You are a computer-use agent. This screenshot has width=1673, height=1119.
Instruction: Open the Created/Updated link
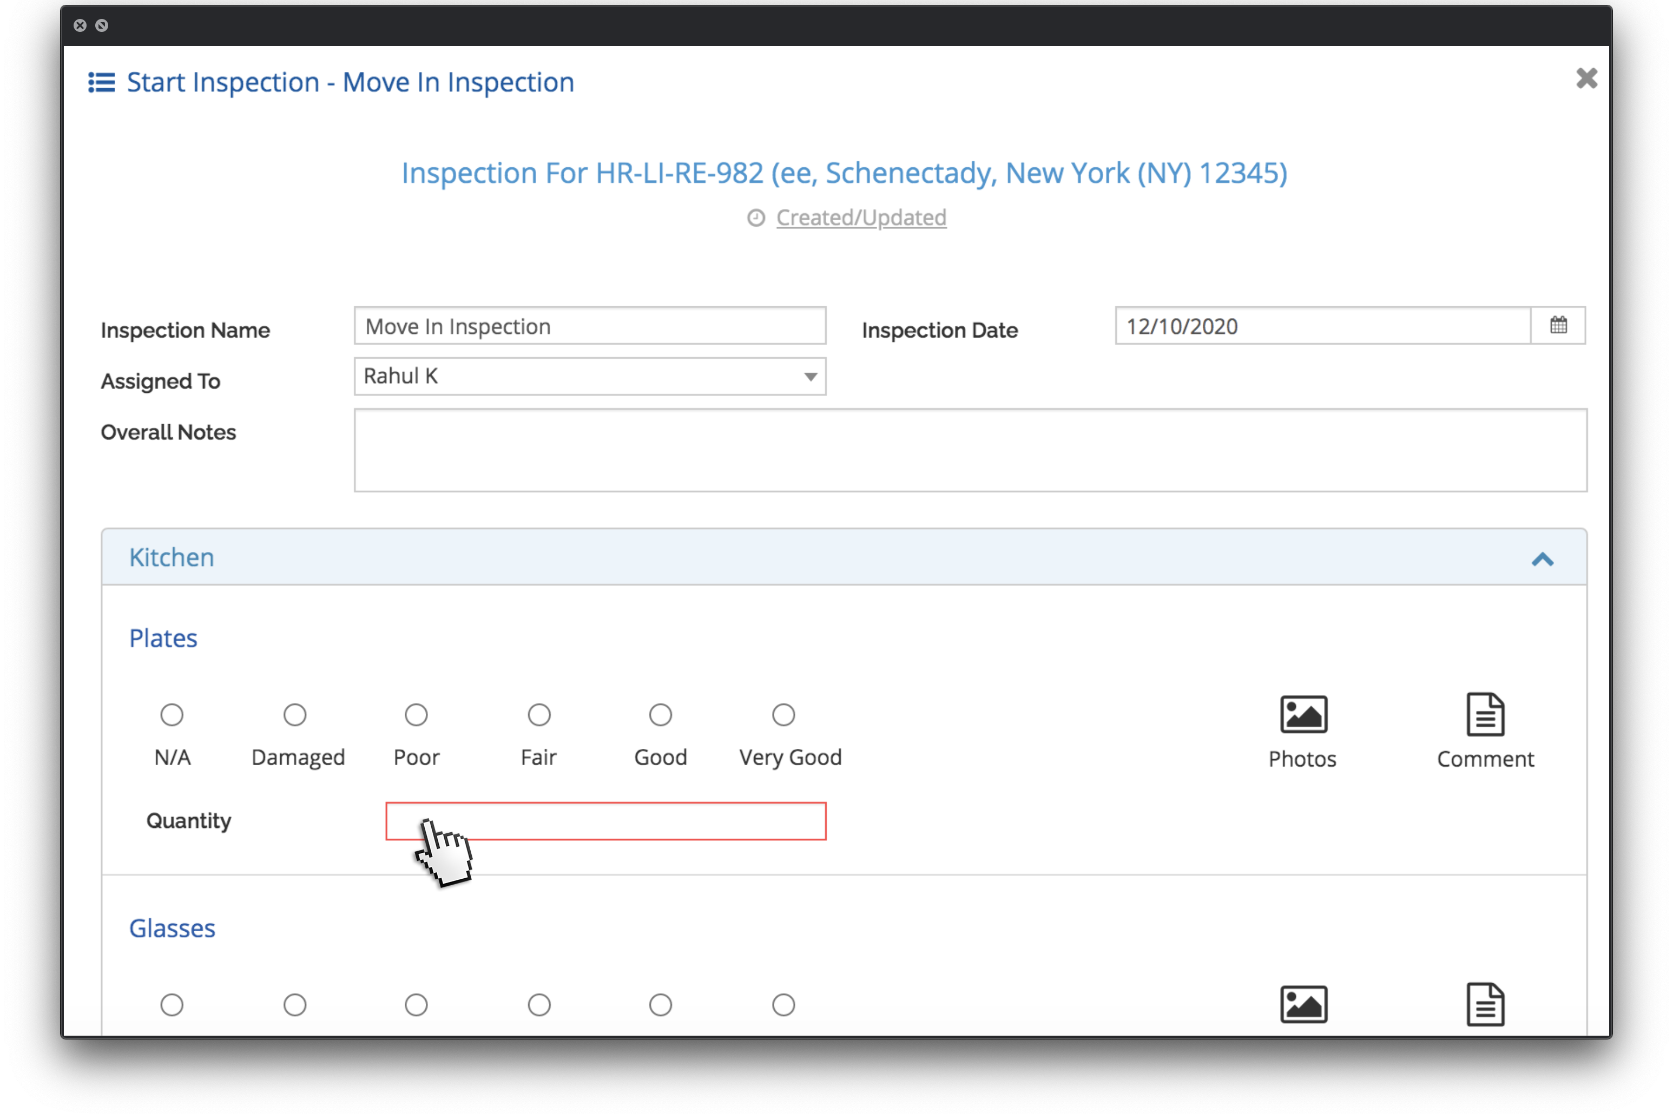coord(861,218)
